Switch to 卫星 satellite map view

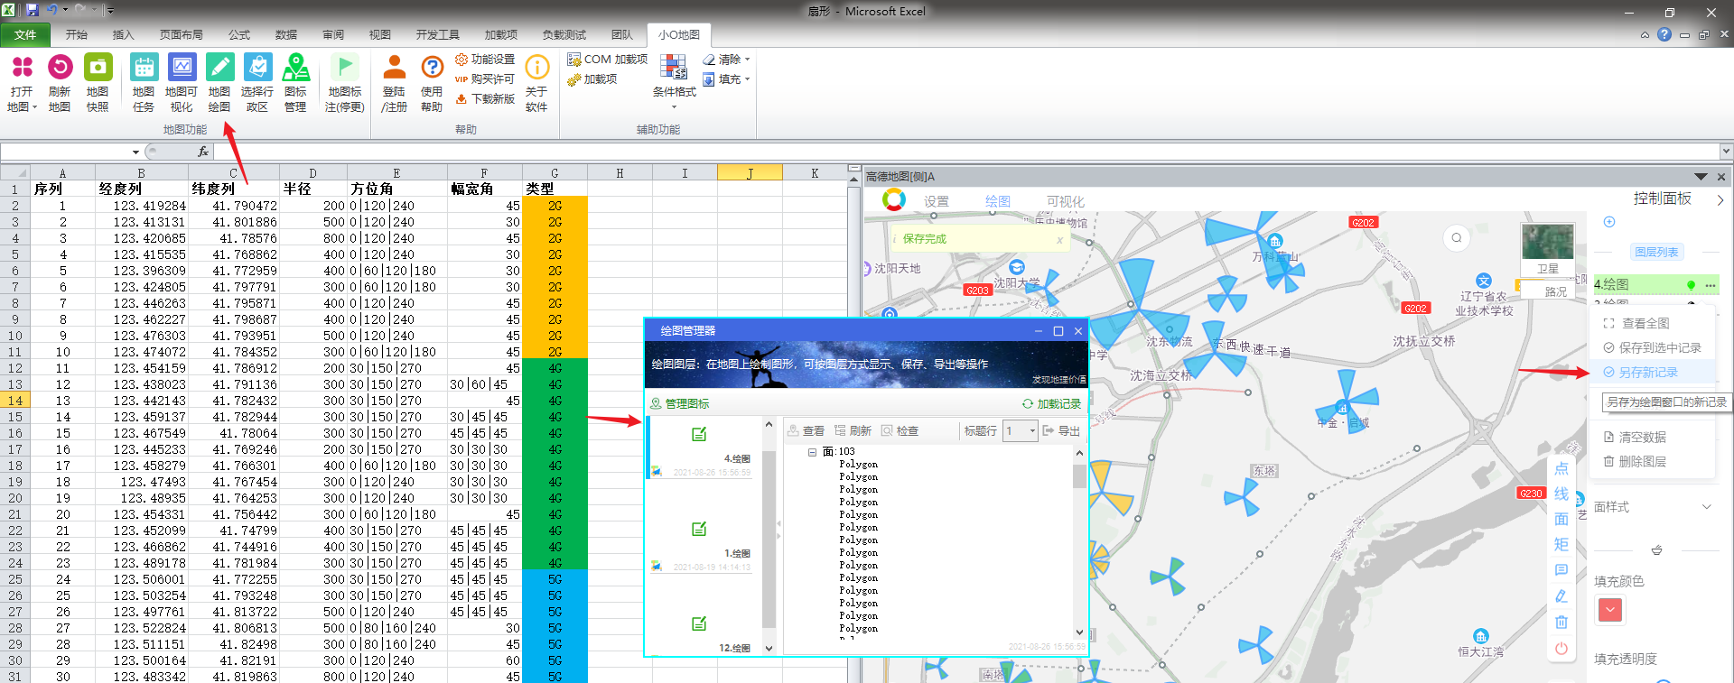[x=1547, y=250]
